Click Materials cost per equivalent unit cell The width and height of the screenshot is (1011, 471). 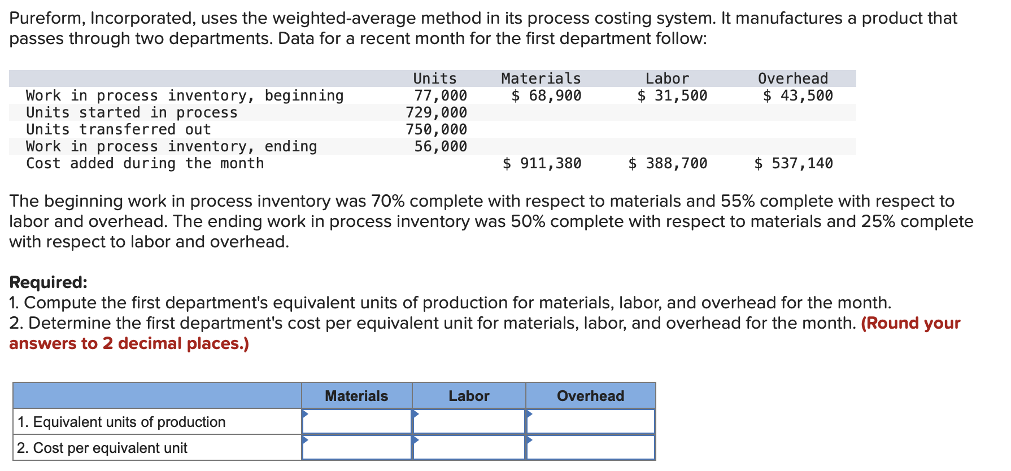[357, 447]
